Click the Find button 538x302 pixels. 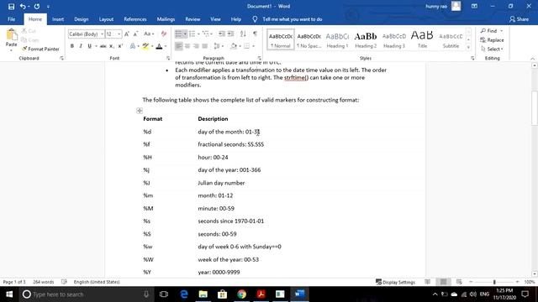pyautogui.click(x=489, y=31)
